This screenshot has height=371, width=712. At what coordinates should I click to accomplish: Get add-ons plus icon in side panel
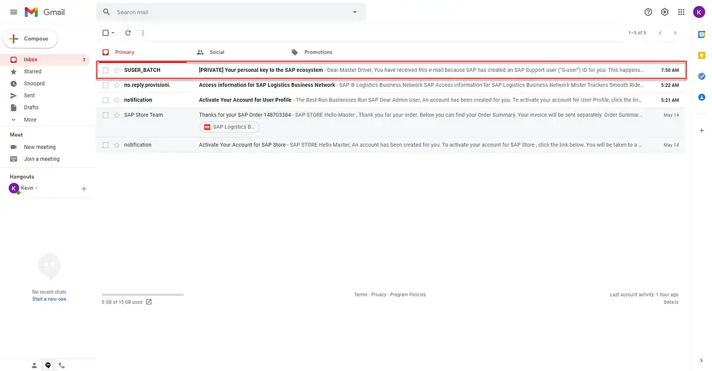(701, 130)
